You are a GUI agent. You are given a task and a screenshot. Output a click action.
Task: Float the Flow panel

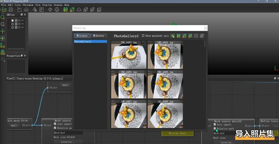[275, 78]
